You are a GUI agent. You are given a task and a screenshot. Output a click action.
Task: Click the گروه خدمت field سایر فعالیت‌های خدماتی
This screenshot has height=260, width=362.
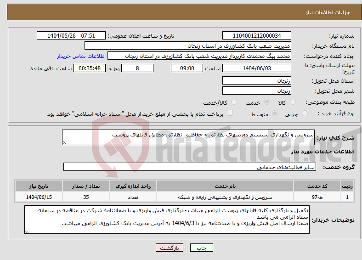point(190,167)
